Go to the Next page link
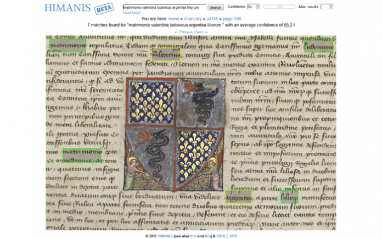 201,32
